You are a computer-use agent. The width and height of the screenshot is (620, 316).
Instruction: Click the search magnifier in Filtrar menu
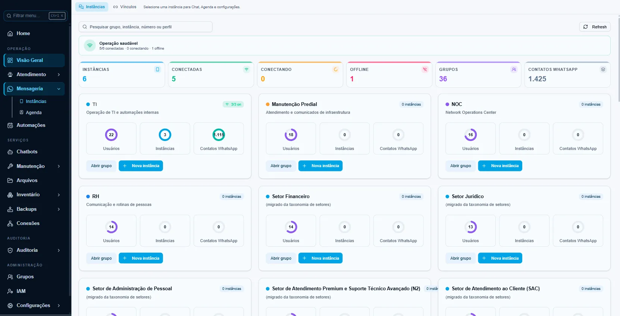pyautogui.click(x=9, y=16)
